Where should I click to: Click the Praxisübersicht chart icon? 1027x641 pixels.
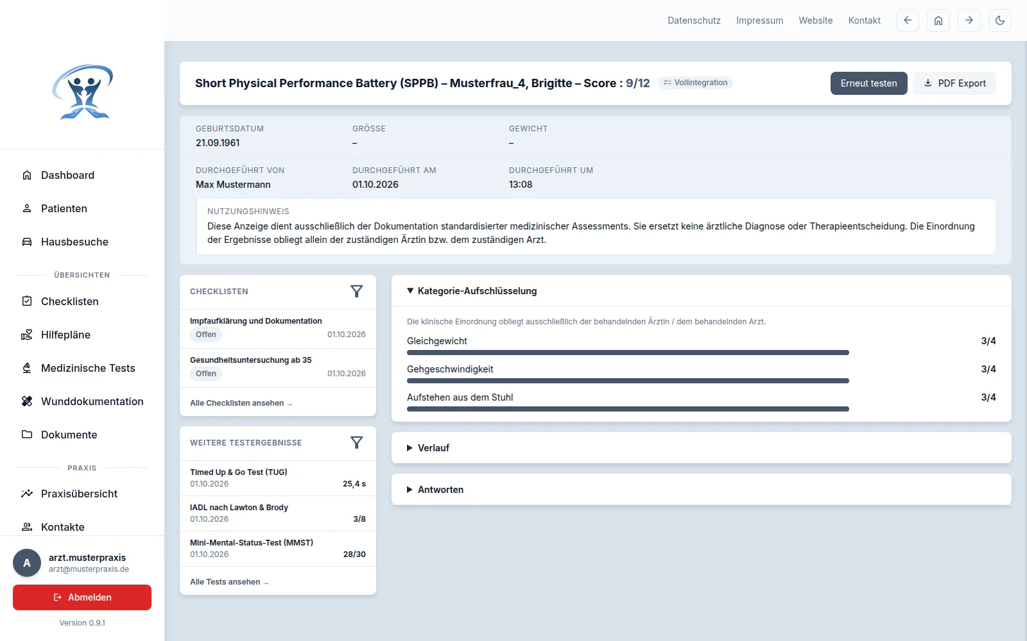[27, 494]
